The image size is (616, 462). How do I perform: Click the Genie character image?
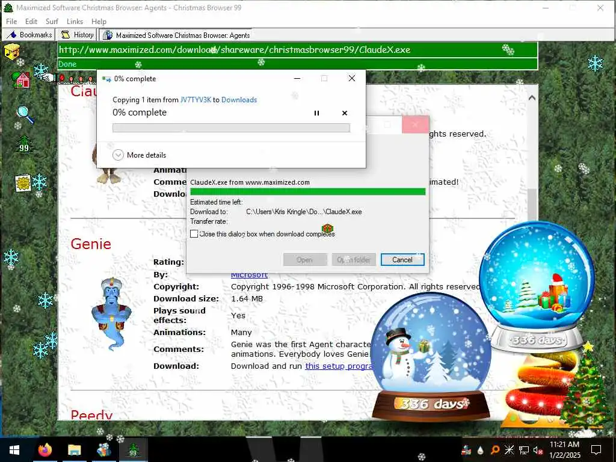tap(111, 314)
